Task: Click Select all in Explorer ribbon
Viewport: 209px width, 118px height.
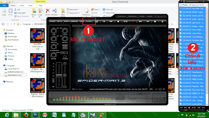Action: tap(108, 10)
